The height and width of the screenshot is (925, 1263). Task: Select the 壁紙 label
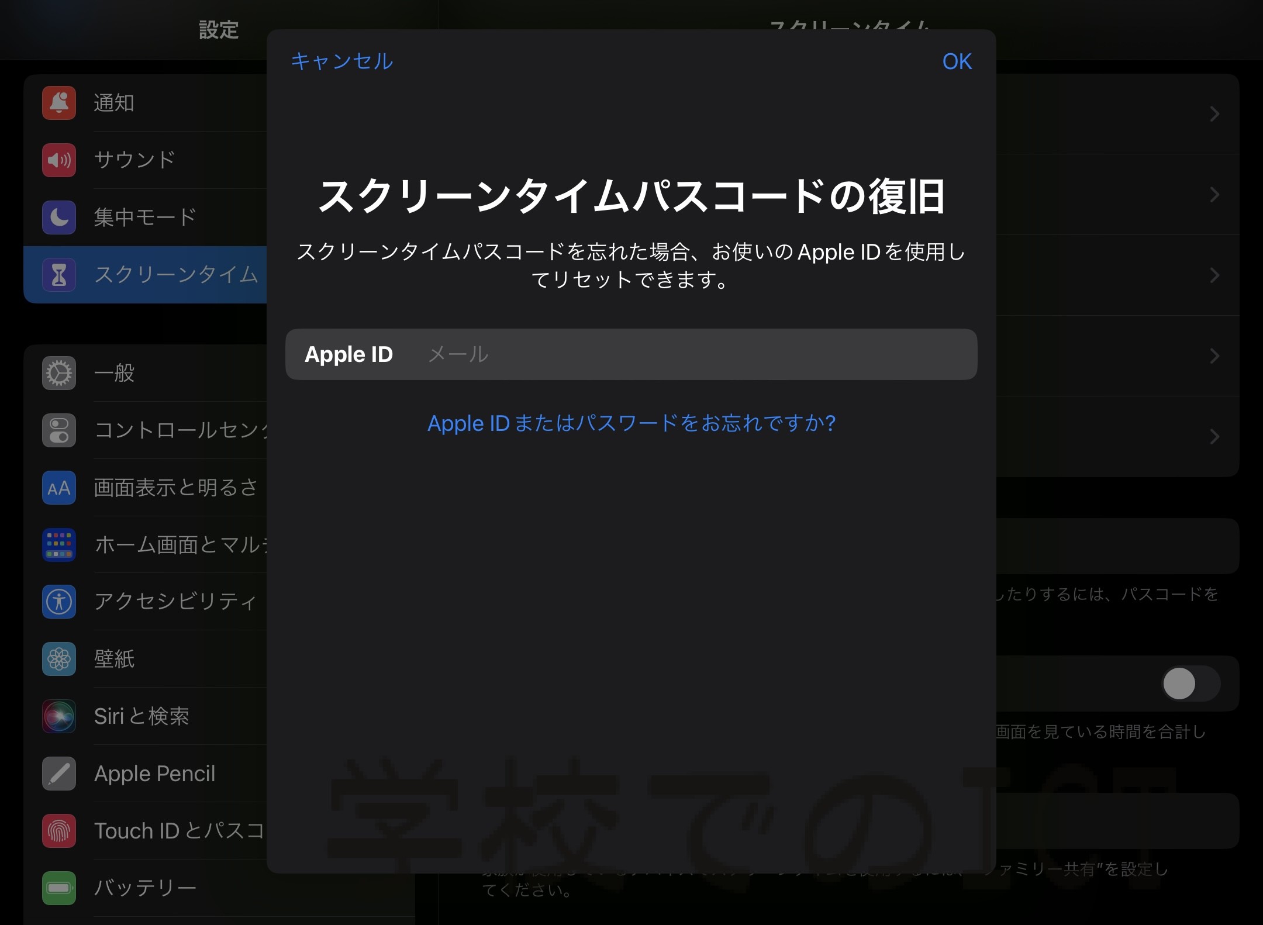115,659
